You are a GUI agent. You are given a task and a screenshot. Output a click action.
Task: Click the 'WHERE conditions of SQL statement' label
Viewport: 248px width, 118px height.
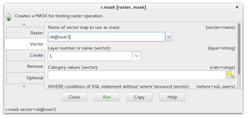(119, 86)
